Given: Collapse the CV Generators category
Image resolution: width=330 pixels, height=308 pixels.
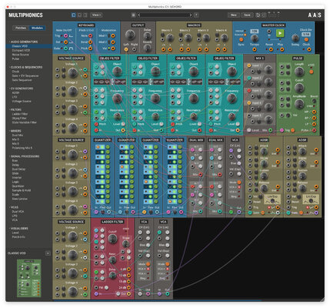Looking at the screenshot, I should 22,89.
